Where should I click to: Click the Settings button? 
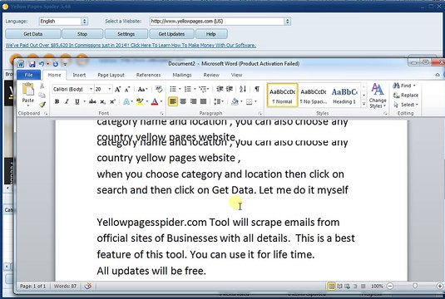[x=126, y=34]
